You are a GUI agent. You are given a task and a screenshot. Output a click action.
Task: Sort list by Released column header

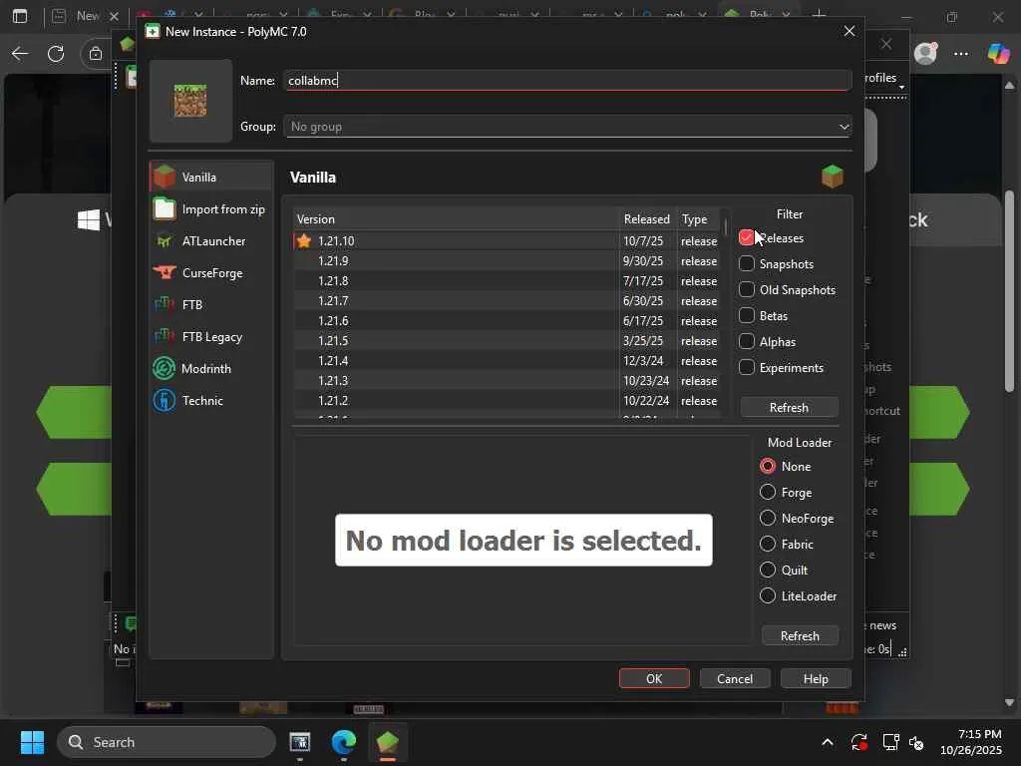[646, 218]
